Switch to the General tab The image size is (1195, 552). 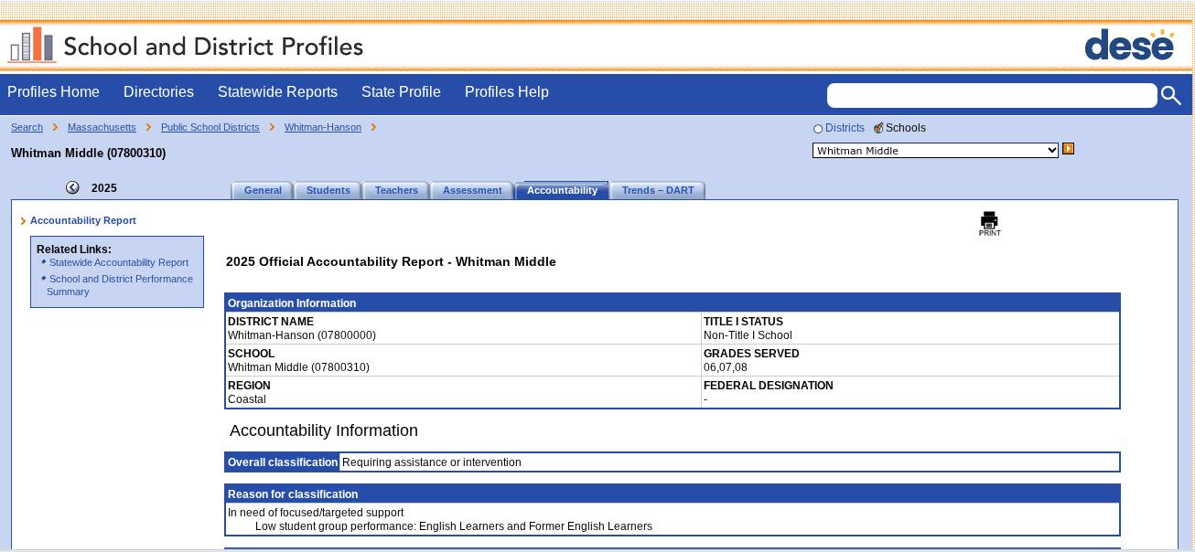263,190
